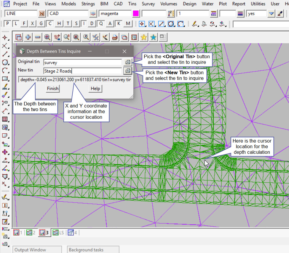Open the linestyle picker beside LINE field
This screenshot has width=289, height=253.
click(42, 14)
